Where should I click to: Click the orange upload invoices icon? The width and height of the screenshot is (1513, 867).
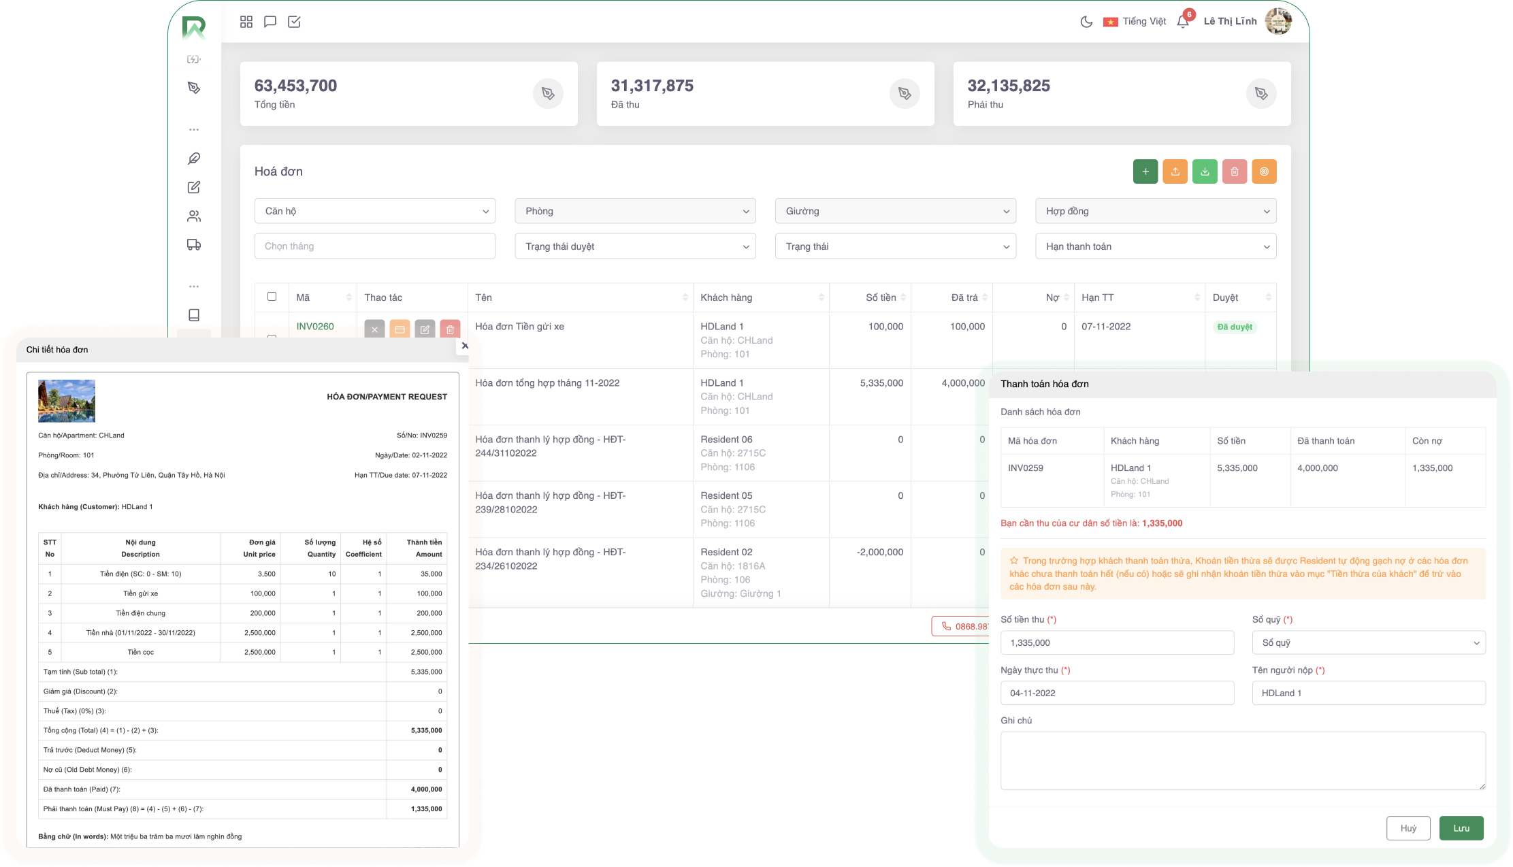click(x=1175, y=171)
